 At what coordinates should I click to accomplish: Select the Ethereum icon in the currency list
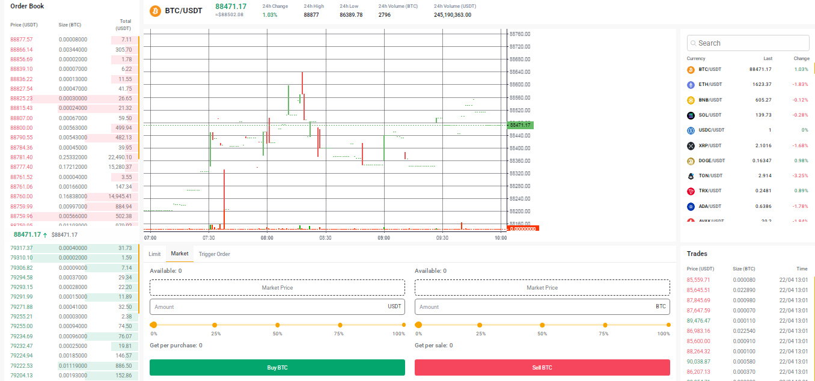tap(690, 84)
